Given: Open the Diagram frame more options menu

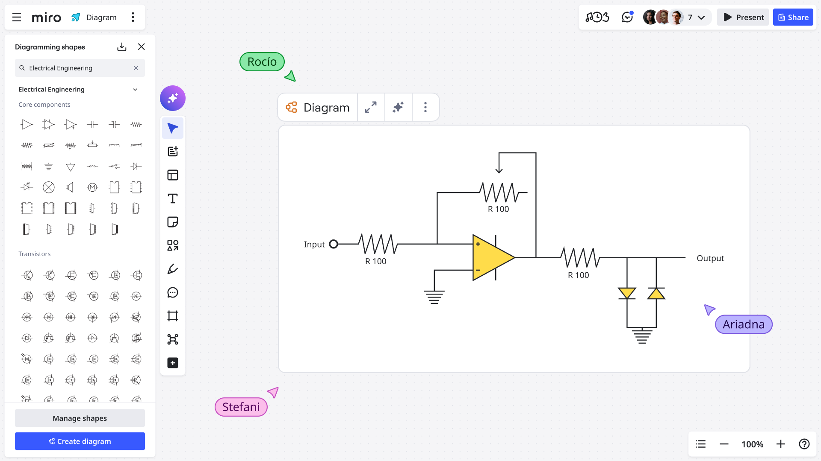Looking at the screenshot, I should [x=425, y=108].
